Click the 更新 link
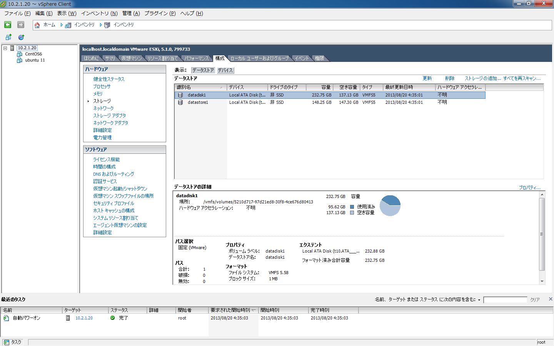The height and width of the screenshot is (346, 554). pos(427,78)
